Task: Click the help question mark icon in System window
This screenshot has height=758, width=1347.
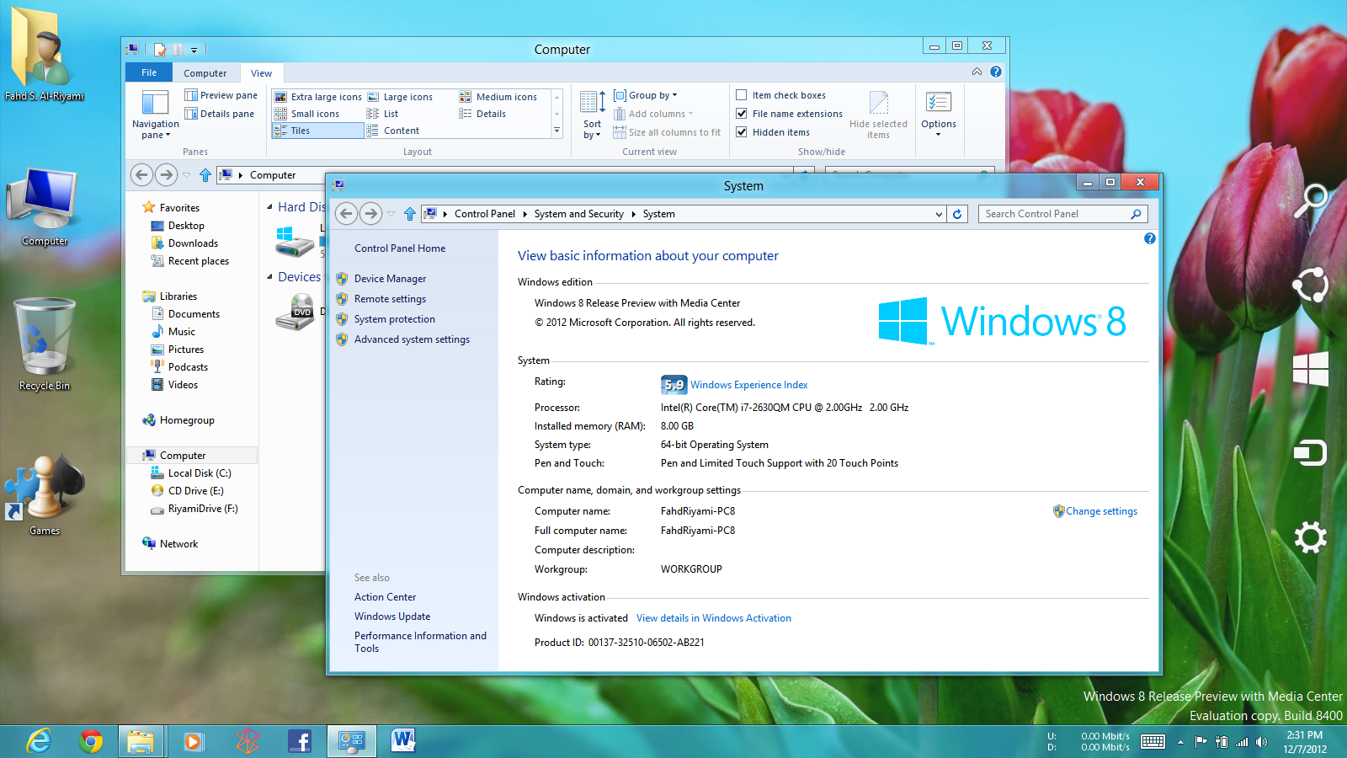Action: click(1149, 239)
